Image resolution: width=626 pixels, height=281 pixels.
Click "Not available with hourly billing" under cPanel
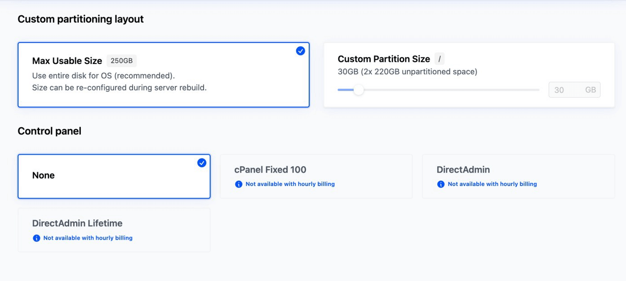(290, 184)
